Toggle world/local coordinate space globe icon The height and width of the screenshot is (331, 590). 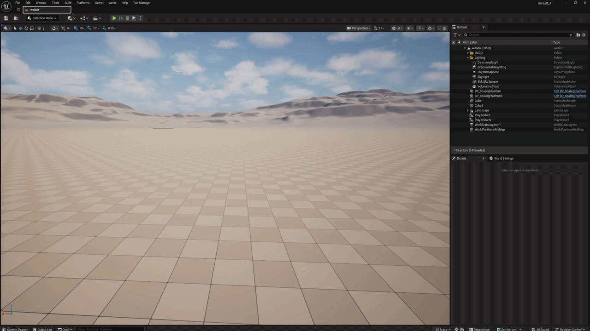click(39, 28)
